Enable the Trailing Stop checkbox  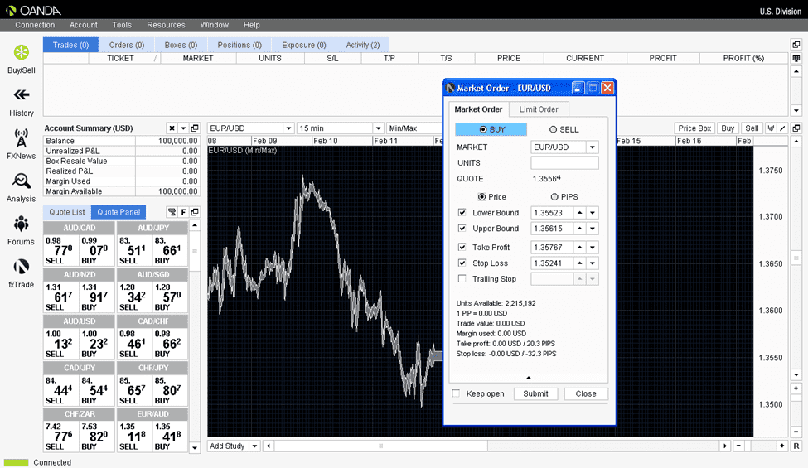pos(462,279)
